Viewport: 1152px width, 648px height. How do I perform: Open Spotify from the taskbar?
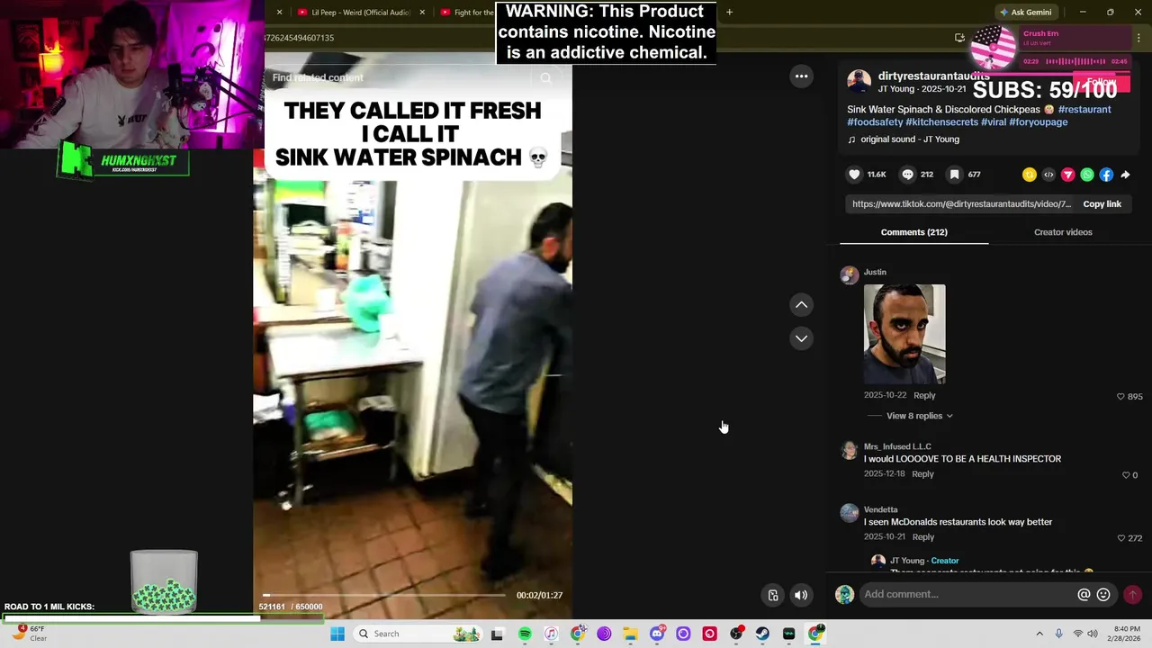click(525, 634)
